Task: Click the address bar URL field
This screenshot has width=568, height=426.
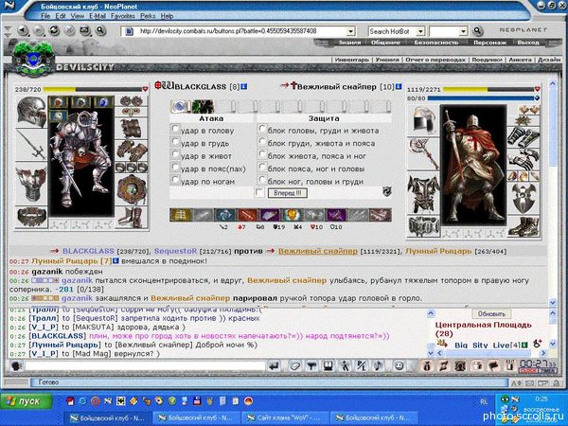Action: pyautogui.click(x=240, y=31)
